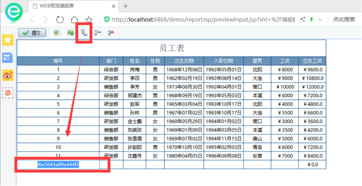Expand the dropdown chevron beside the lightning icon
362x186 pixels.
tap(320, 20)
